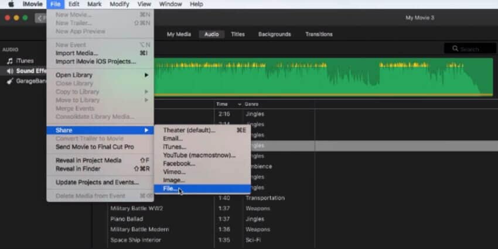Open the Mark menu
Image resolution: width=498 pixels, height=249 pixels.
point(94,4)
